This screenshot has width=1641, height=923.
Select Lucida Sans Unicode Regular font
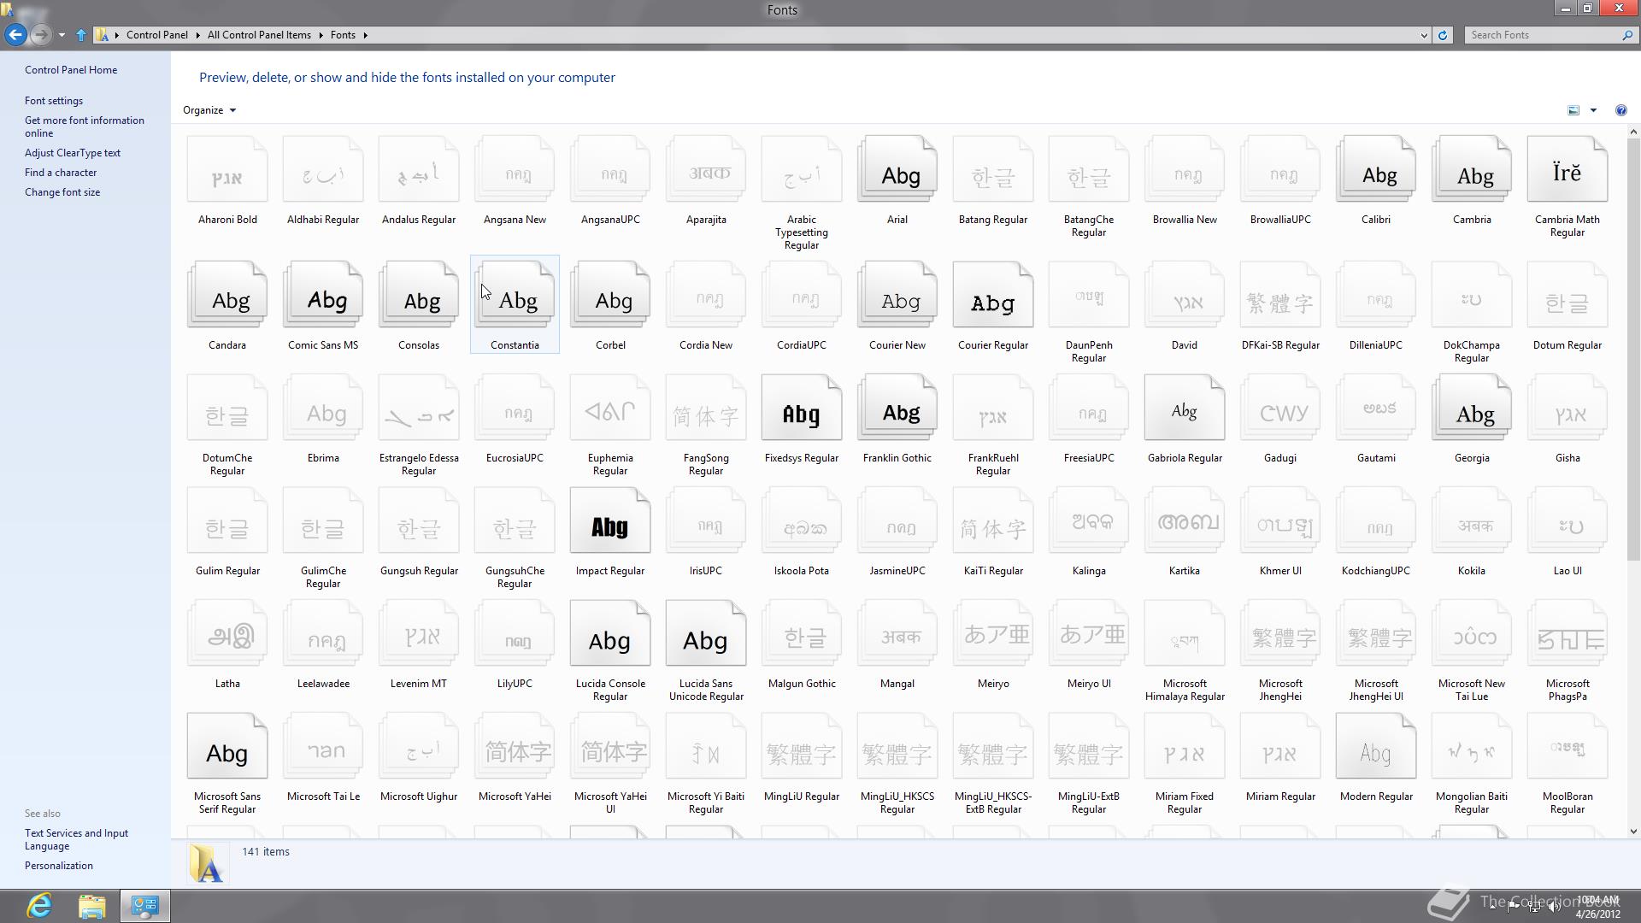point(706,633)
